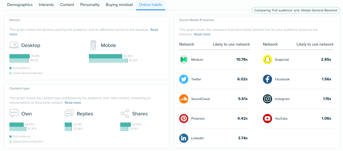The height and width of the screenshot is (151, 343).
Task: Click the Snapchat network name label
Action: (x=282, y=60)
